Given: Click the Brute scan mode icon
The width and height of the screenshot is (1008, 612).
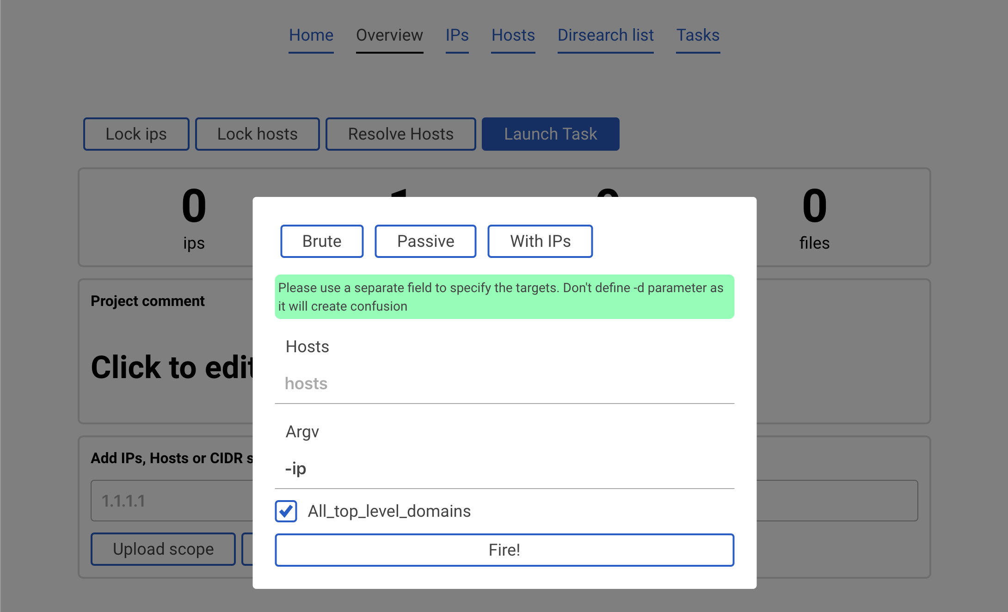Looking at the screenshot, I should (322, 240).
